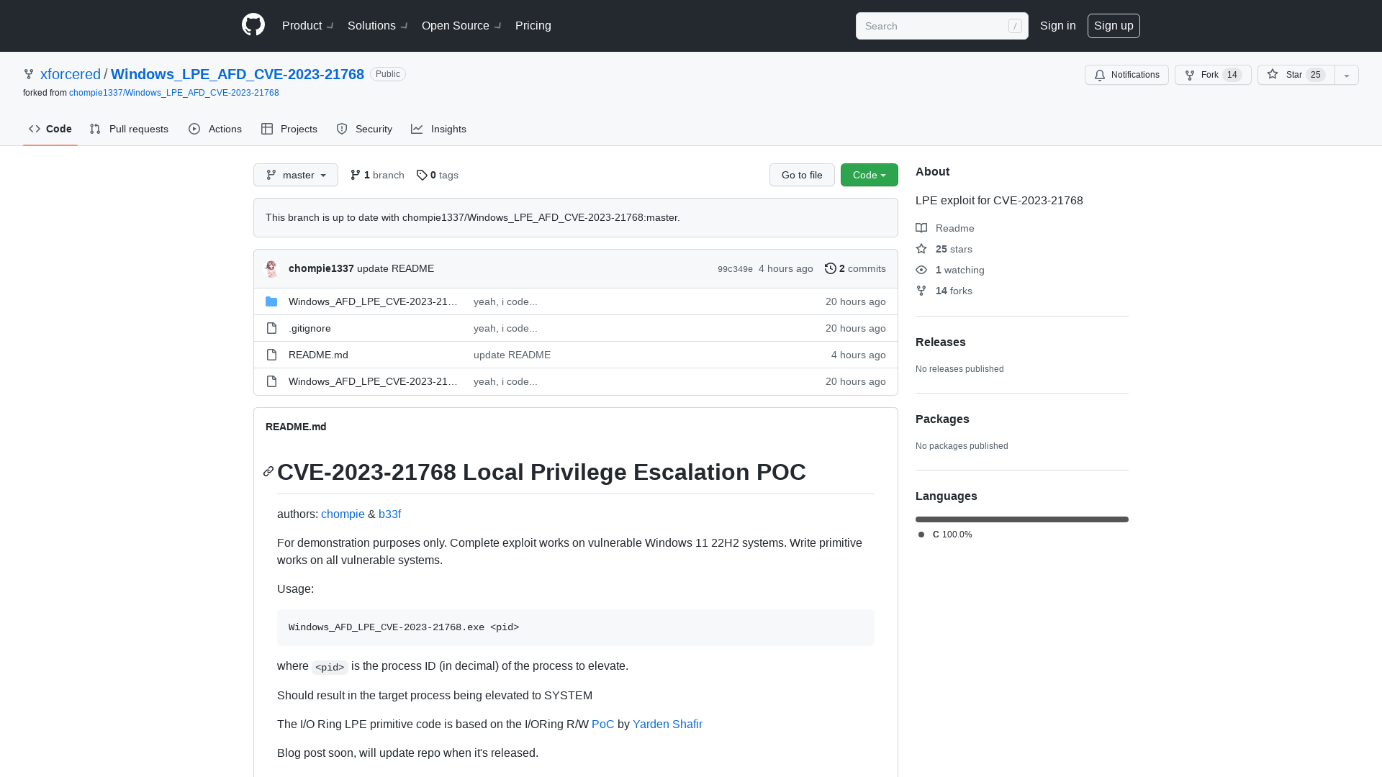Image resolution: width=1382 pixels, height=777 pixels.
Task: Click the fork icon beside 14 forks
Action: [x=921, y=291]
